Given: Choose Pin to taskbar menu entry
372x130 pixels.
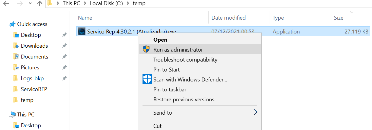Looking at the screenshot, I should 170,90.
